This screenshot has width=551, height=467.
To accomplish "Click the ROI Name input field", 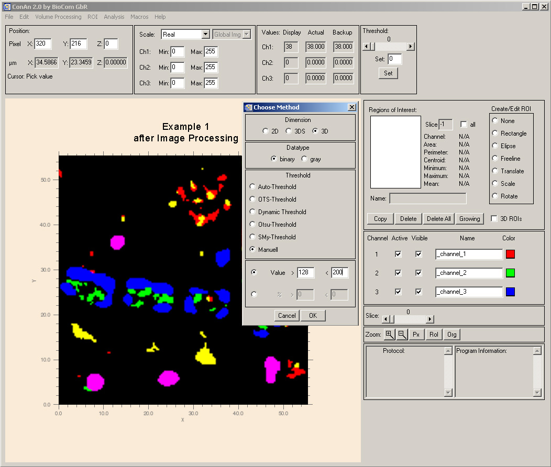I will coord(427,198).
